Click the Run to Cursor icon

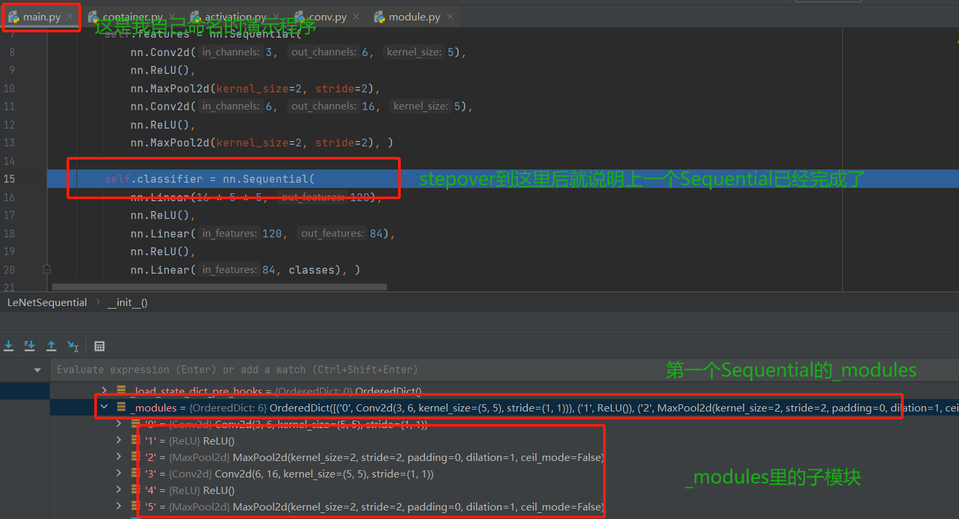point(73,346)
